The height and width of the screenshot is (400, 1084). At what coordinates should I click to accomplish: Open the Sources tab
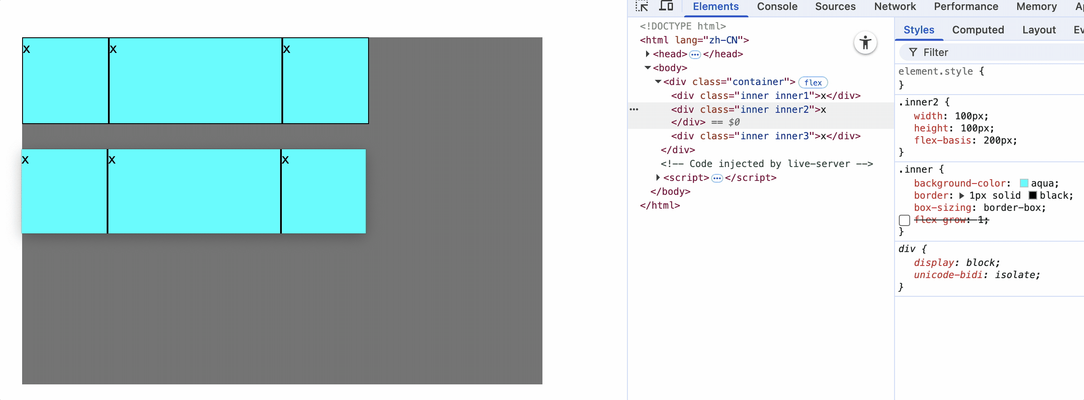(x=835, y=7)
